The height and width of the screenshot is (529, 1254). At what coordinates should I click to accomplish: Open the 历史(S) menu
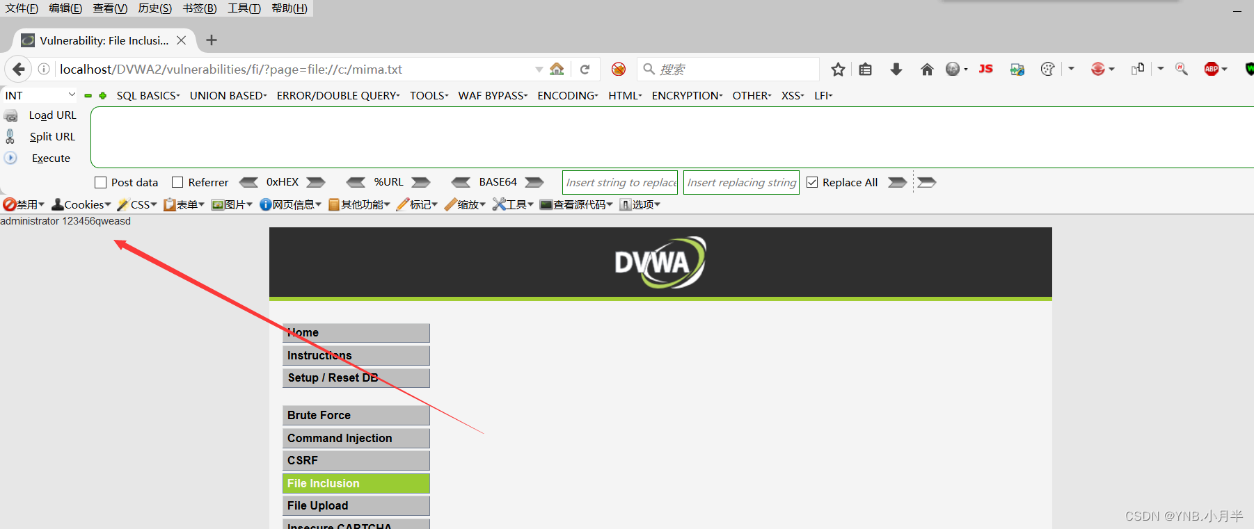tap(154, 8)
